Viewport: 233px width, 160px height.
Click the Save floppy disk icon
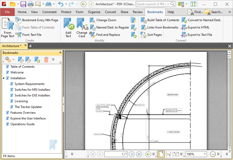tap(23, 4)
